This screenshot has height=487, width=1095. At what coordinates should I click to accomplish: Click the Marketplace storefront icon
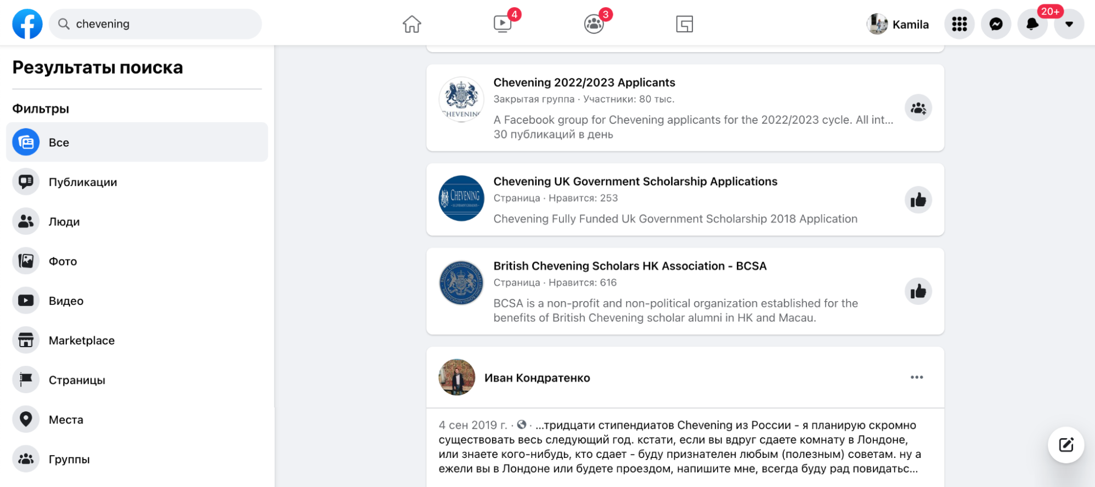click(26, 340)
